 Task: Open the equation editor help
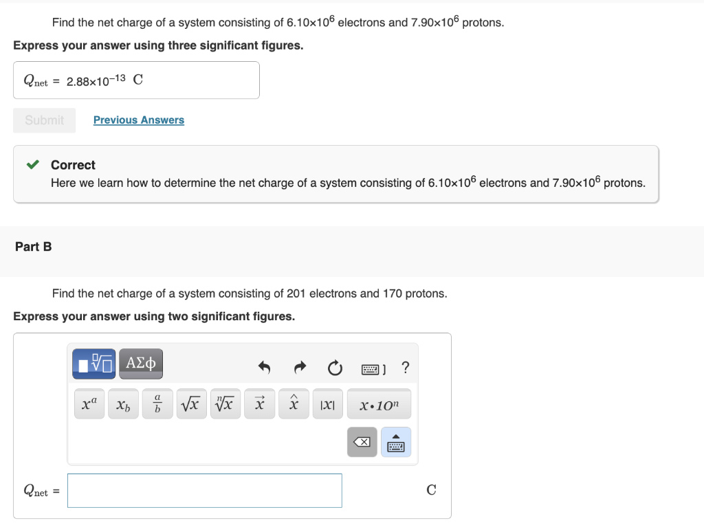(405, 368)
